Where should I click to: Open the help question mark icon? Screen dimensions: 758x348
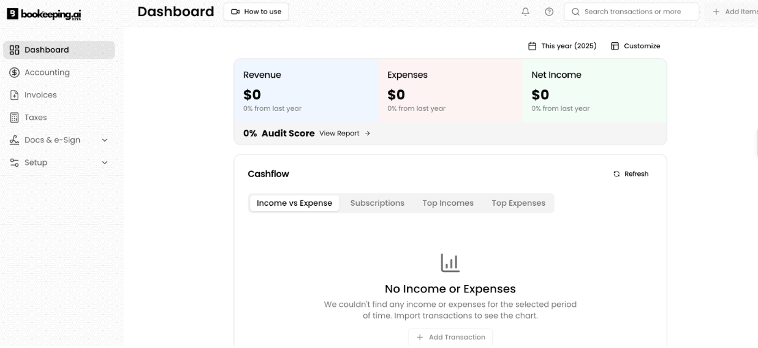point(549,12)
